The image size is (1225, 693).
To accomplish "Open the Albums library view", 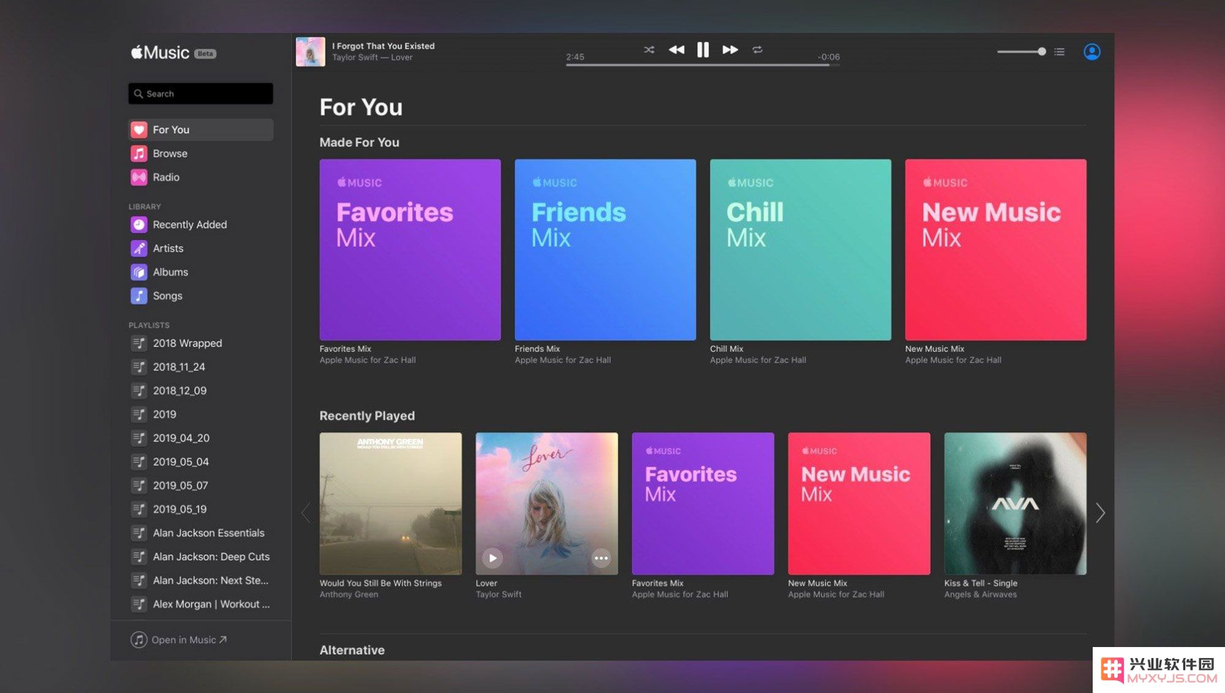I will 201,272.
